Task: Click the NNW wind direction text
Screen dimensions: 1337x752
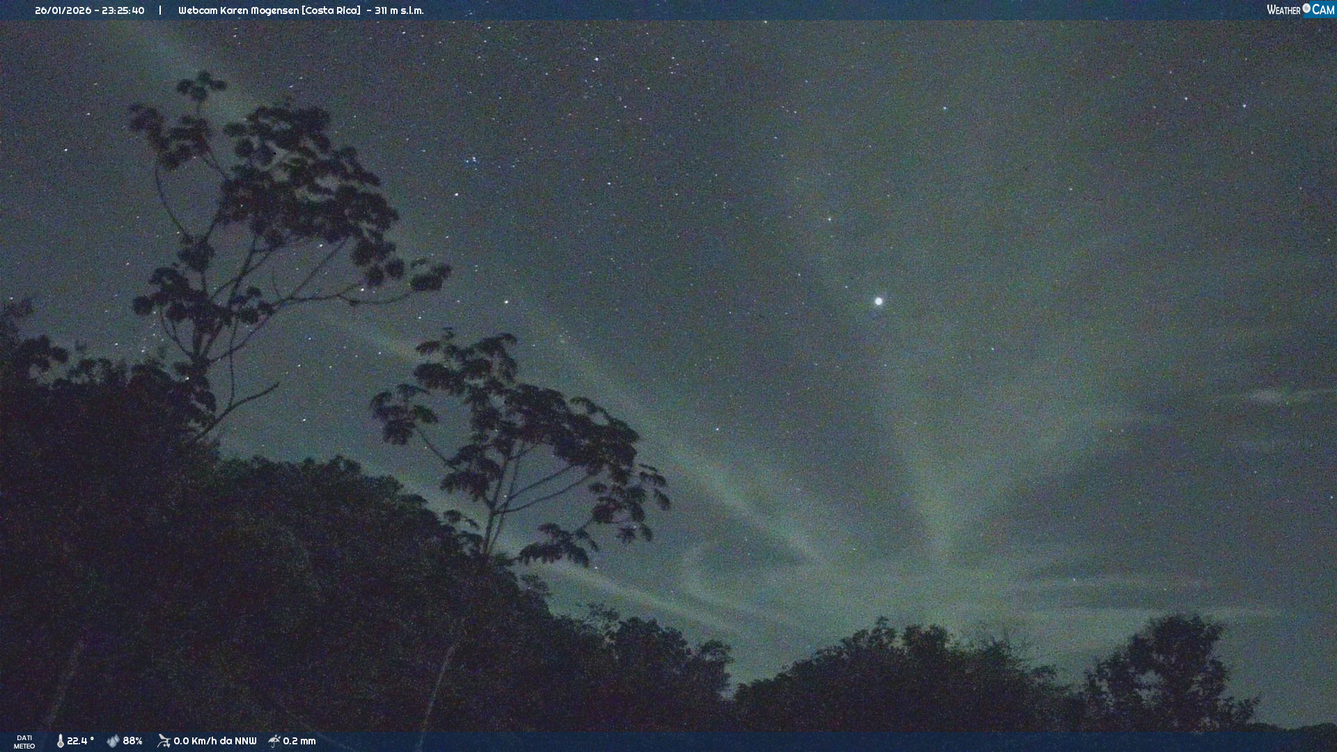Action: 245,741
